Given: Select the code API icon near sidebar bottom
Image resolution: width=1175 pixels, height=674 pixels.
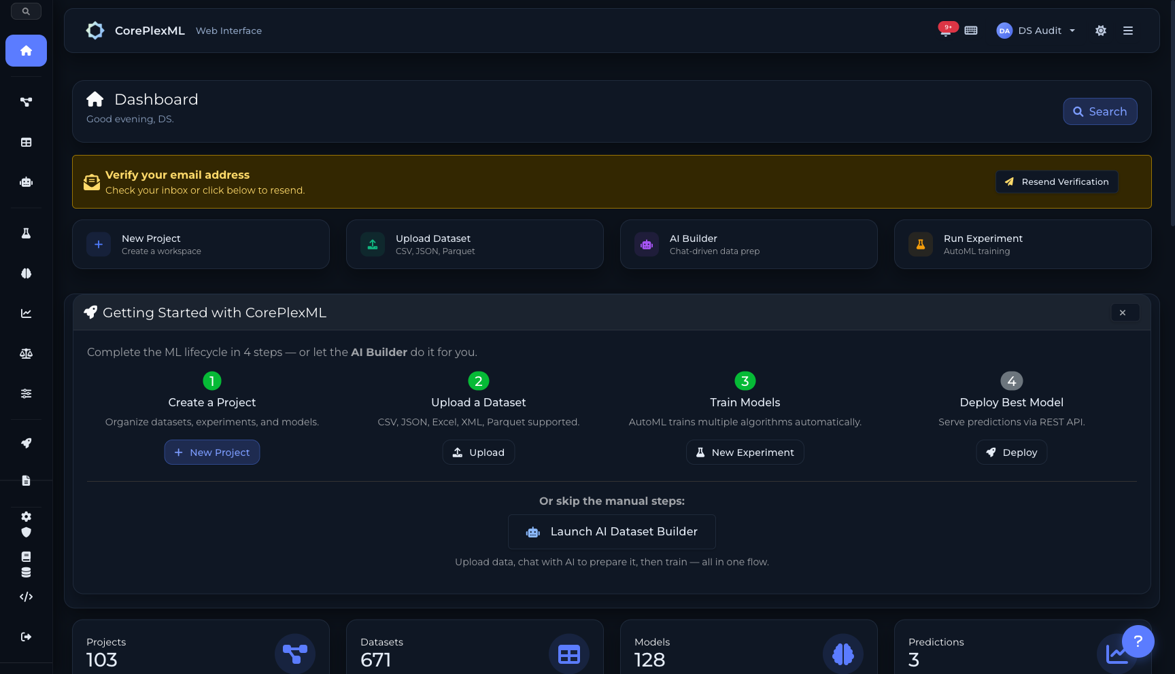Looking at the screenshot, I should pyautogui.click(x=26, y=597).
